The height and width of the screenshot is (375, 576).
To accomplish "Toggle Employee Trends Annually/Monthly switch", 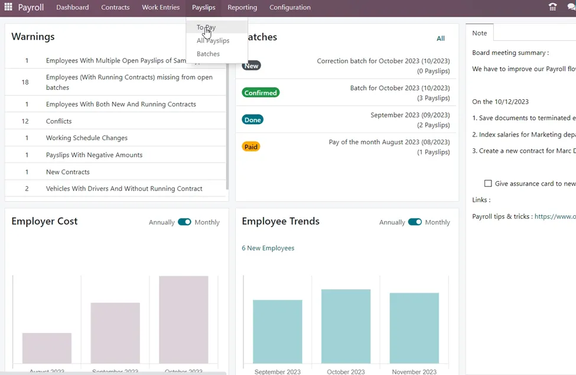I will click(x=415, y=222).
